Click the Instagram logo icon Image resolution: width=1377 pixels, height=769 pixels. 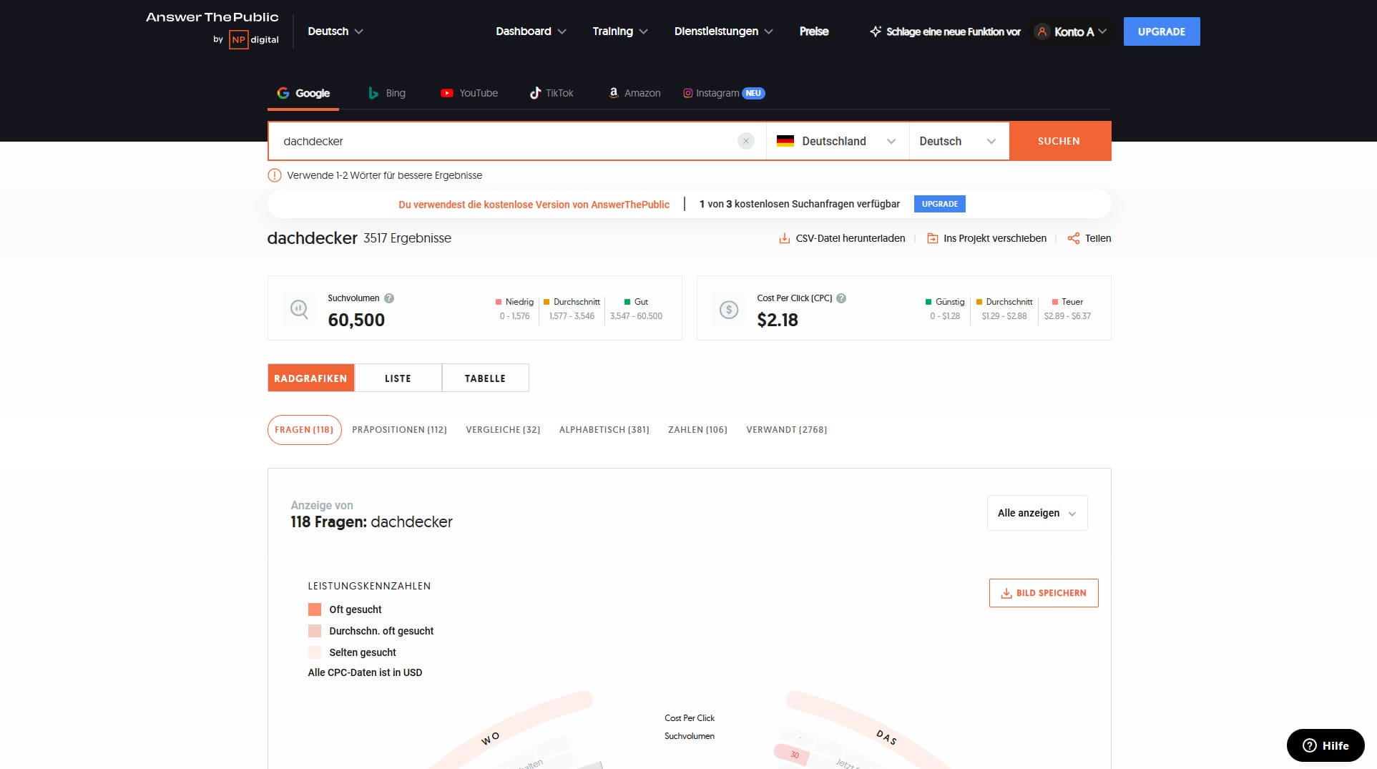coord(687,93)
